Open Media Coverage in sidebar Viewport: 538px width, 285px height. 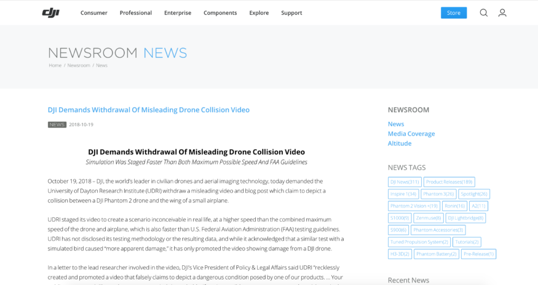[411, 134]
